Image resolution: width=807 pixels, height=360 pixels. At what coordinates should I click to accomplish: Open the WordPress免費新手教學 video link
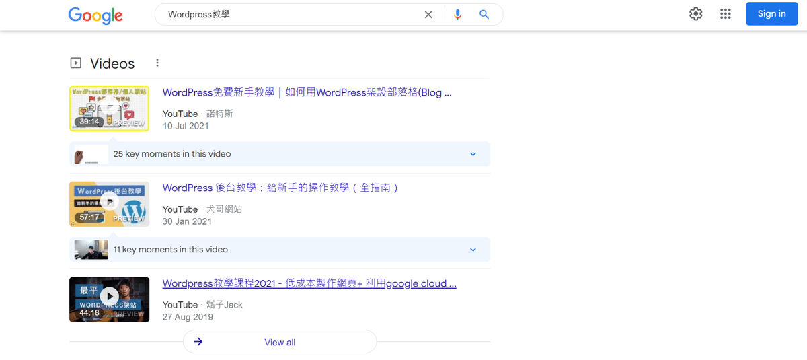(307, 93)
